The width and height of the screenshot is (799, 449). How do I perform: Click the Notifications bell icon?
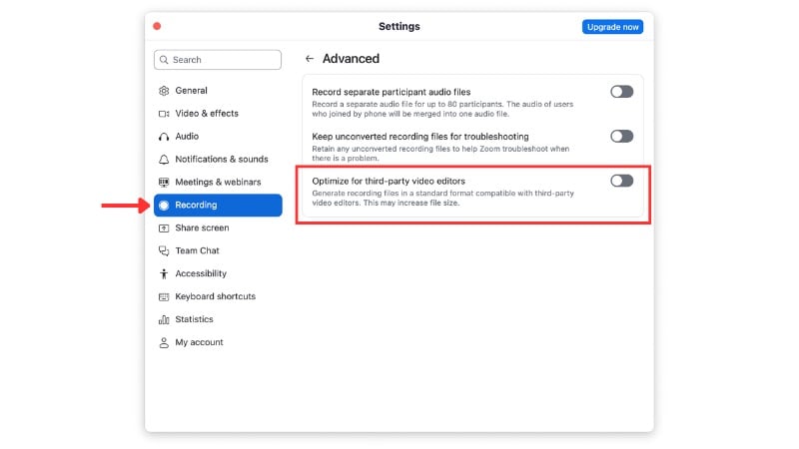(x=164, y=160)
